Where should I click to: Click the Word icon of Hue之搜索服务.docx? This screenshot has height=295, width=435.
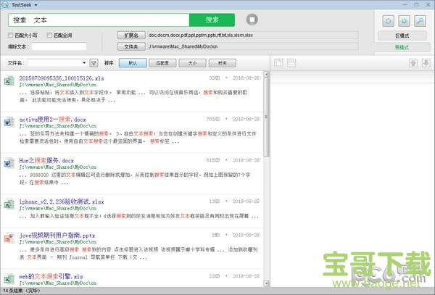click(x=9, y=163)
